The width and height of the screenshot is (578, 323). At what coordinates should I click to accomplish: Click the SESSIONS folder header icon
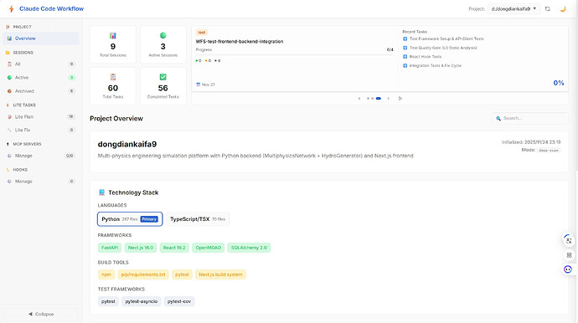(8, 53)
